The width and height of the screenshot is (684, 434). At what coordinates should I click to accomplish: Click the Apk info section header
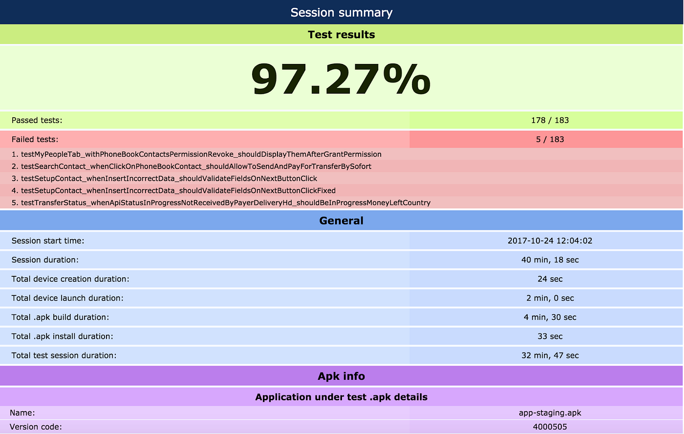(341, 376)
